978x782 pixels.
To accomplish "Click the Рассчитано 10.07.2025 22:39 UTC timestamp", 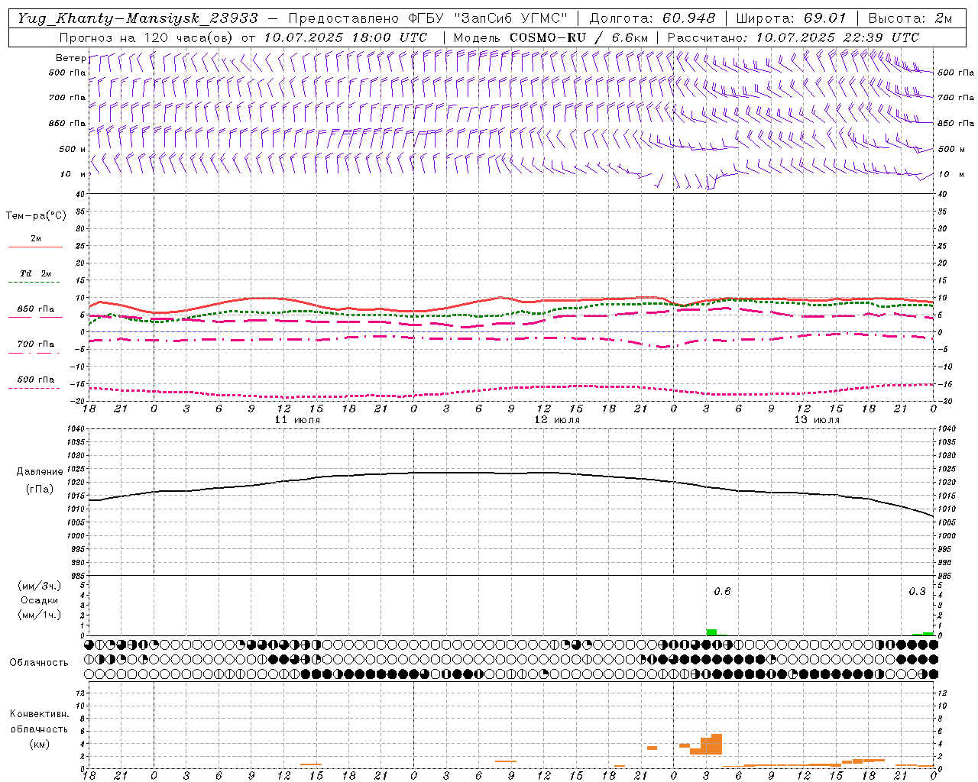I will tap(794, 37).
